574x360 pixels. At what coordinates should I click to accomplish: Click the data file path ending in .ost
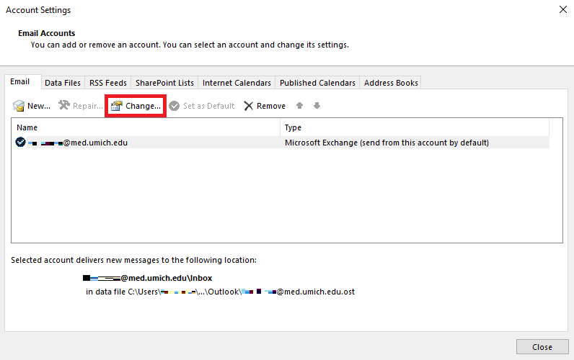[x=220, y=292]
